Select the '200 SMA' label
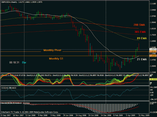The image size is (157, 117). [x=139, y=25]
